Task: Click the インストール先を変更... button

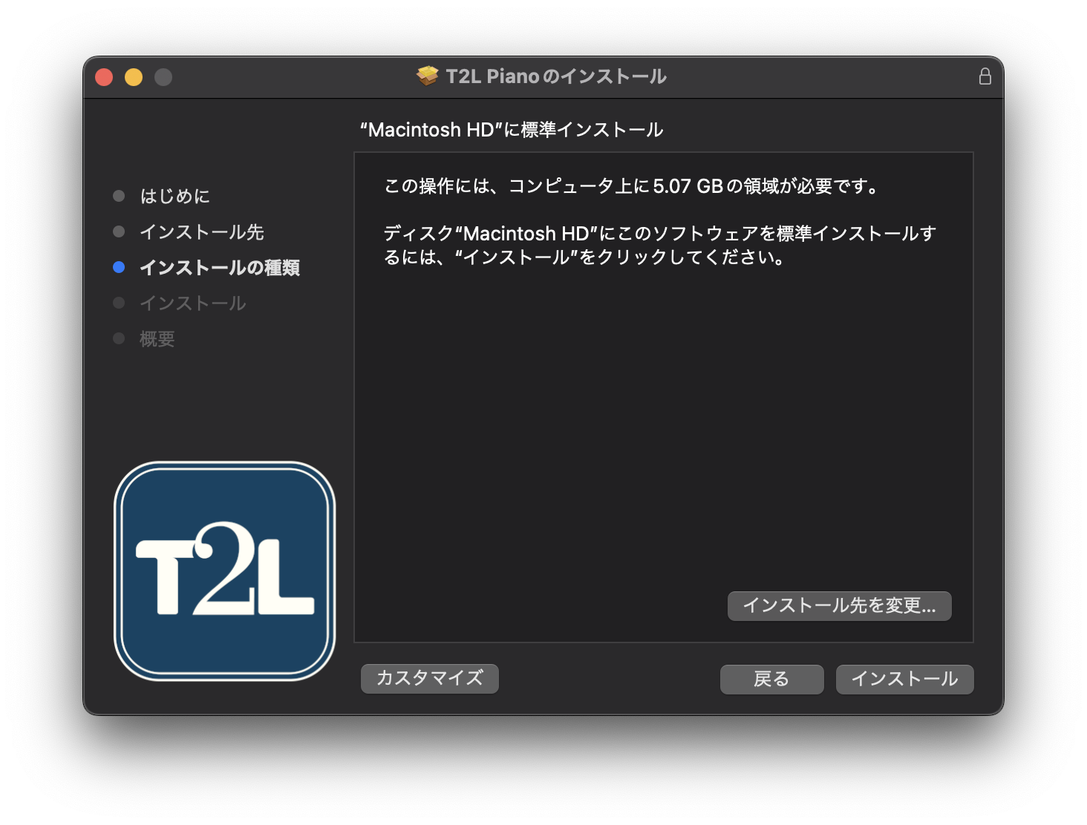Action: point(839,605)
